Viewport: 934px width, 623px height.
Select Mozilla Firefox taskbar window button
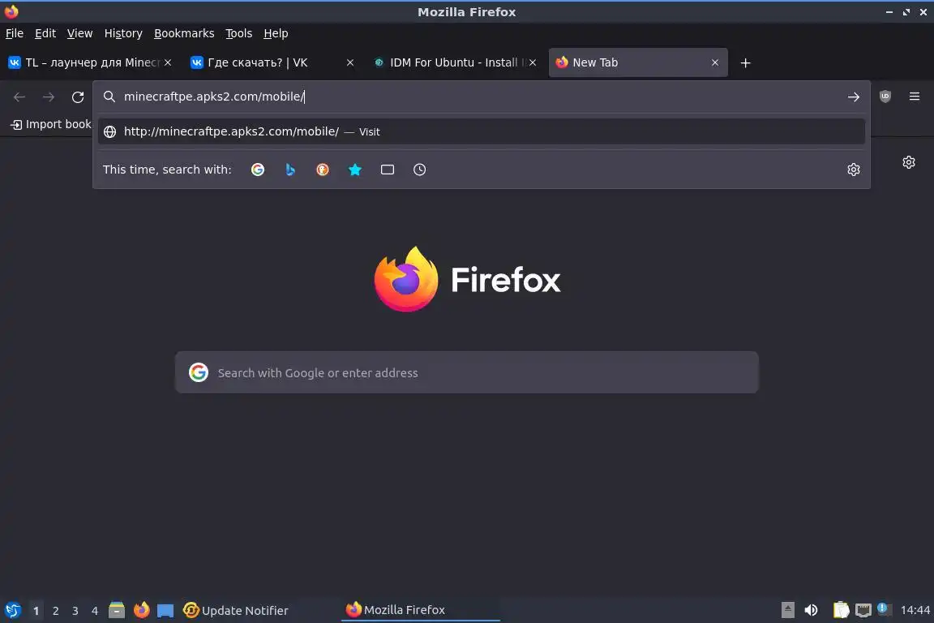tap(420, 610)
